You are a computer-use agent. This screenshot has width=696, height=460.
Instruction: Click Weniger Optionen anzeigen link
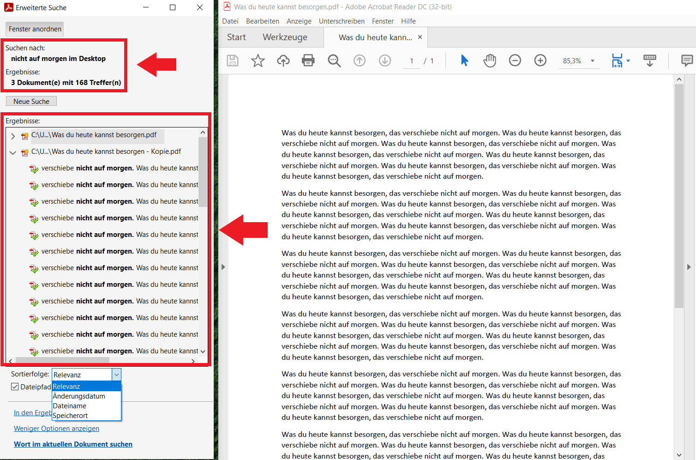[56, 429]
